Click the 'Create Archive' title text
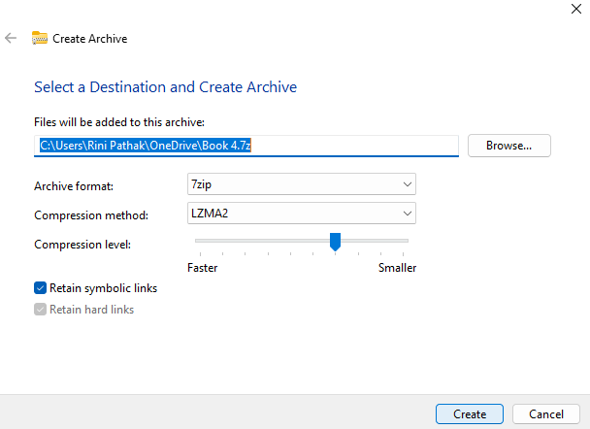 pyautogui.click(x=89, y=39)
